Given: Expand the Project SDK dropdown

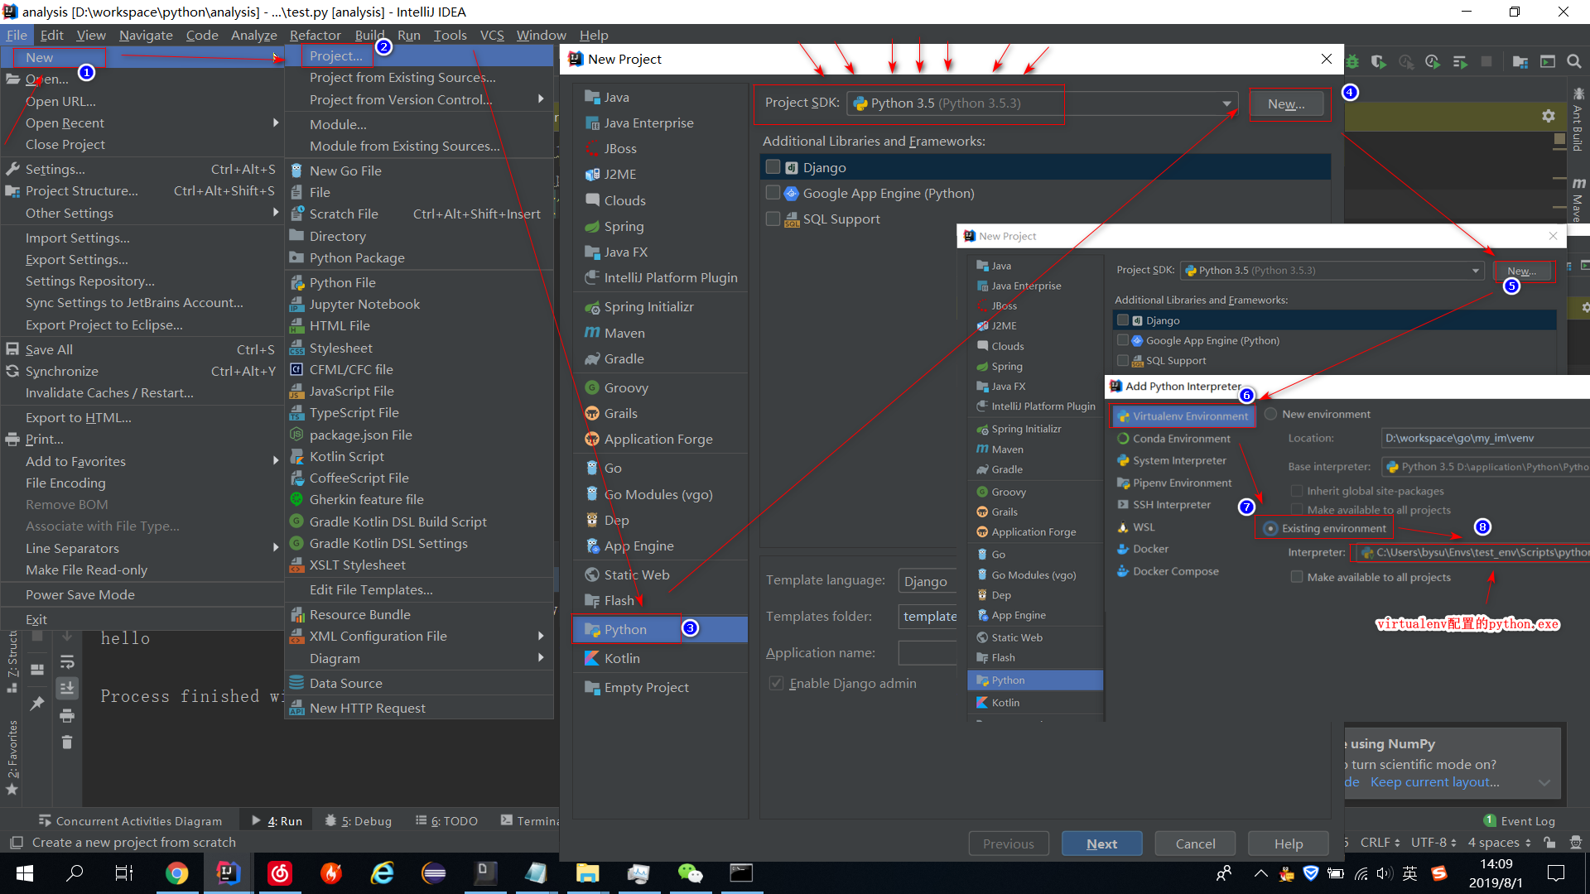Looking at the screenshot, I should [x=1226, y=103].
